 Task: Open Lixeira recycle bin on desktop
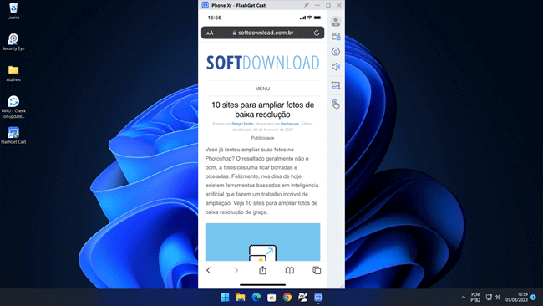click(x=13, y=11)
